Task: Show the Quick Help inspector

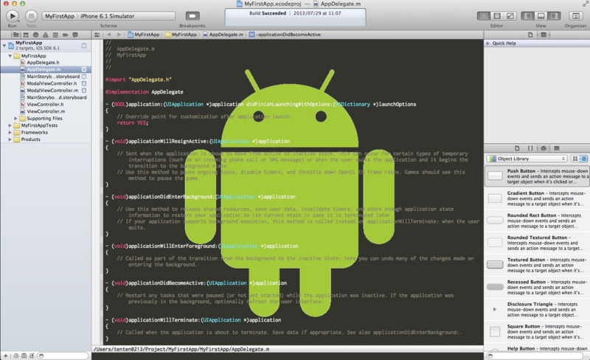Action: (x=544, y=35)
